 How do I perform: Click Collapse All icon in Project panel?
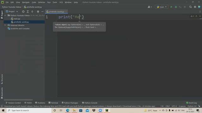coord(32,12)
